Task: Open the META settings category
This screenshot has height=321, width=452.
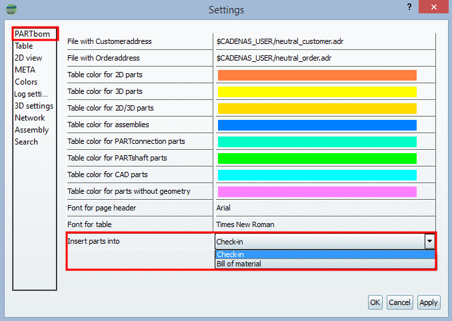Action: coord(25,70)
